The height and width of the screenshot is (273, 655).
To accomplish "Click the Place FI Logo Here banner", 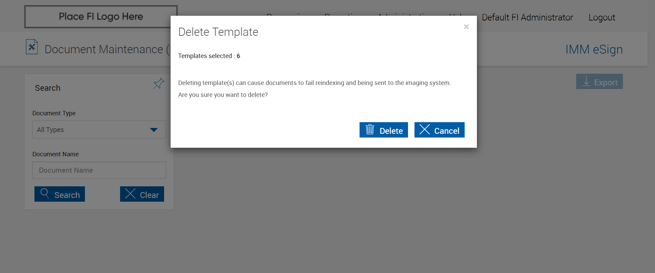I will click(x=101, y=16).
